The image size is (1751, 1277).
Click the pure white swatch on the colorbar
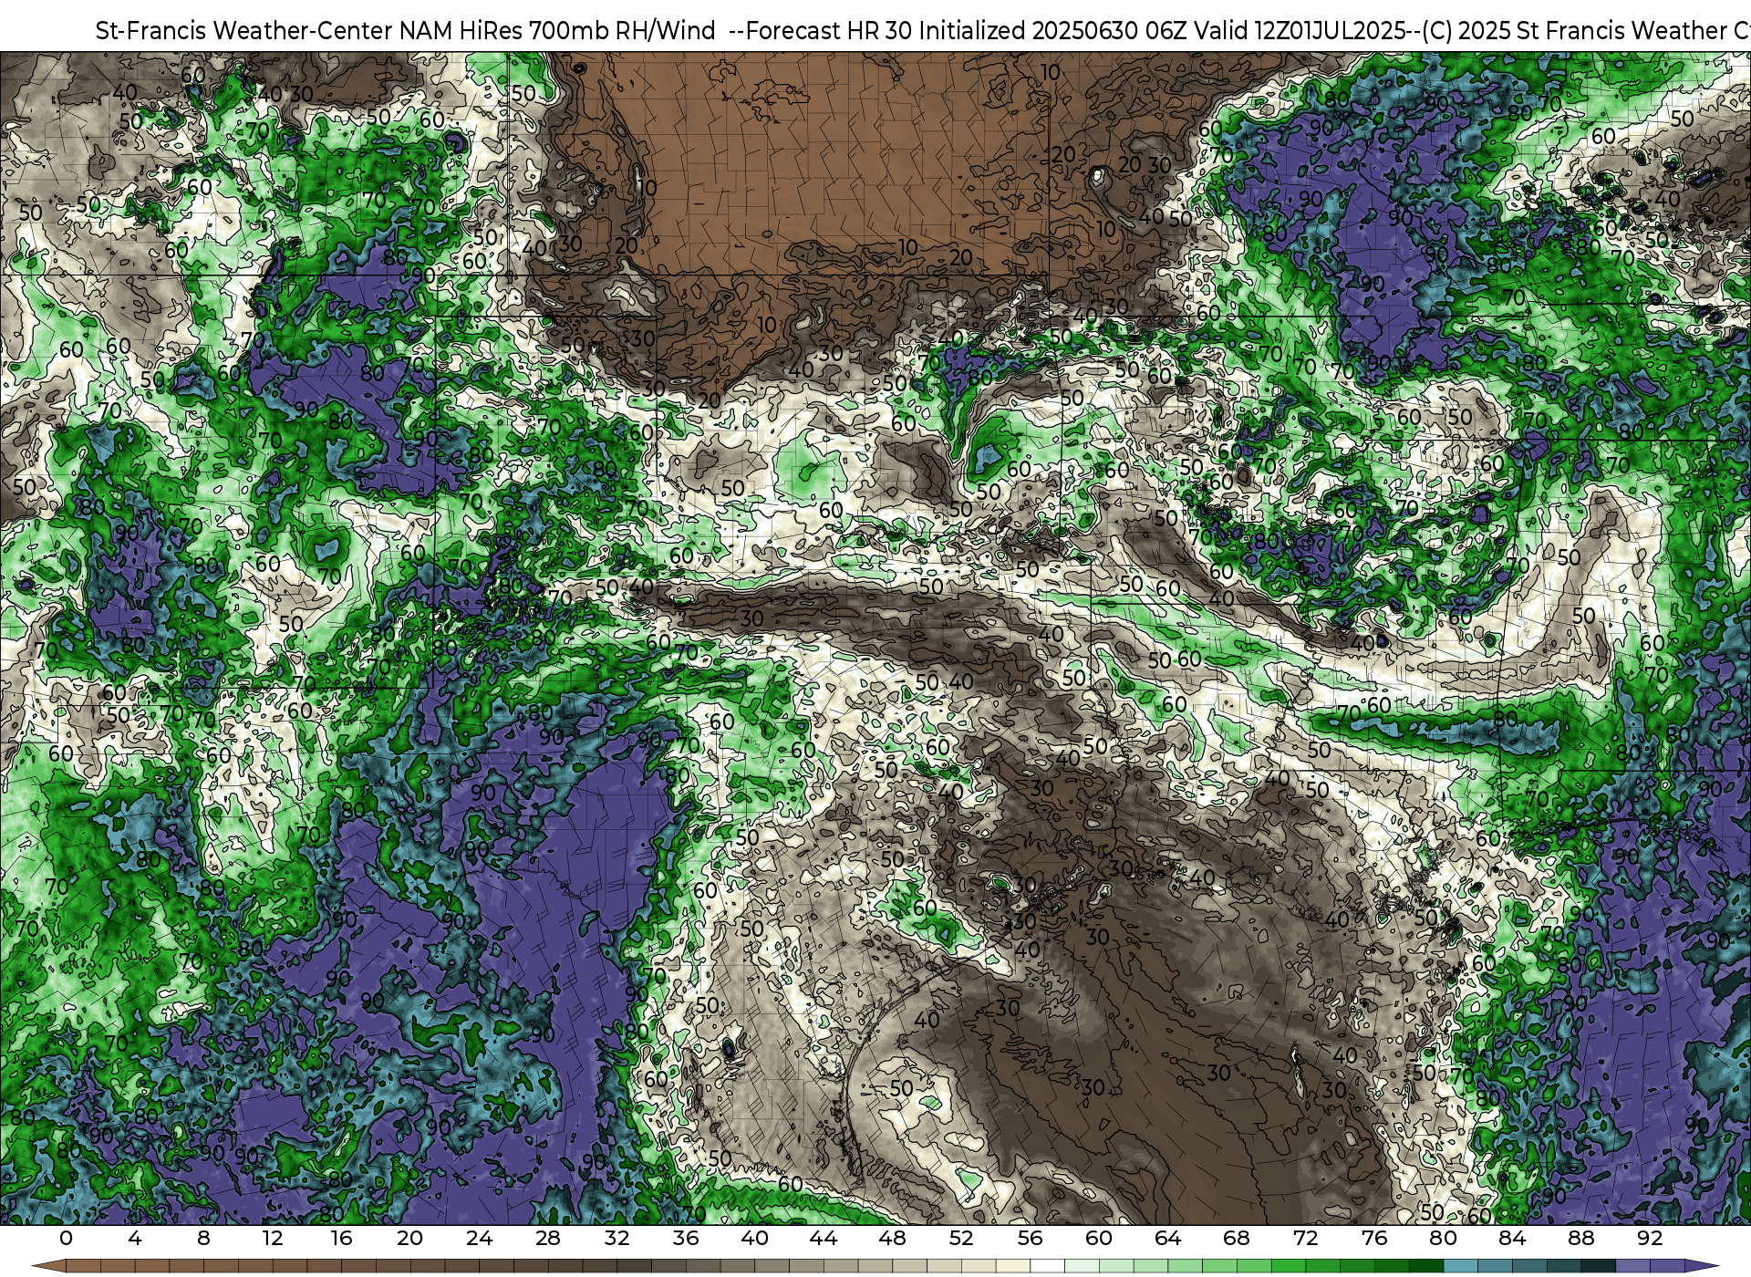point(1047,1266)
